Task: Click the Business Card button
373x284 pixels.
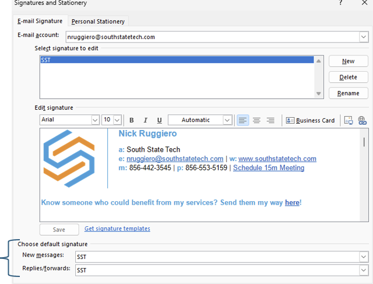Action: tap(311, 120)
